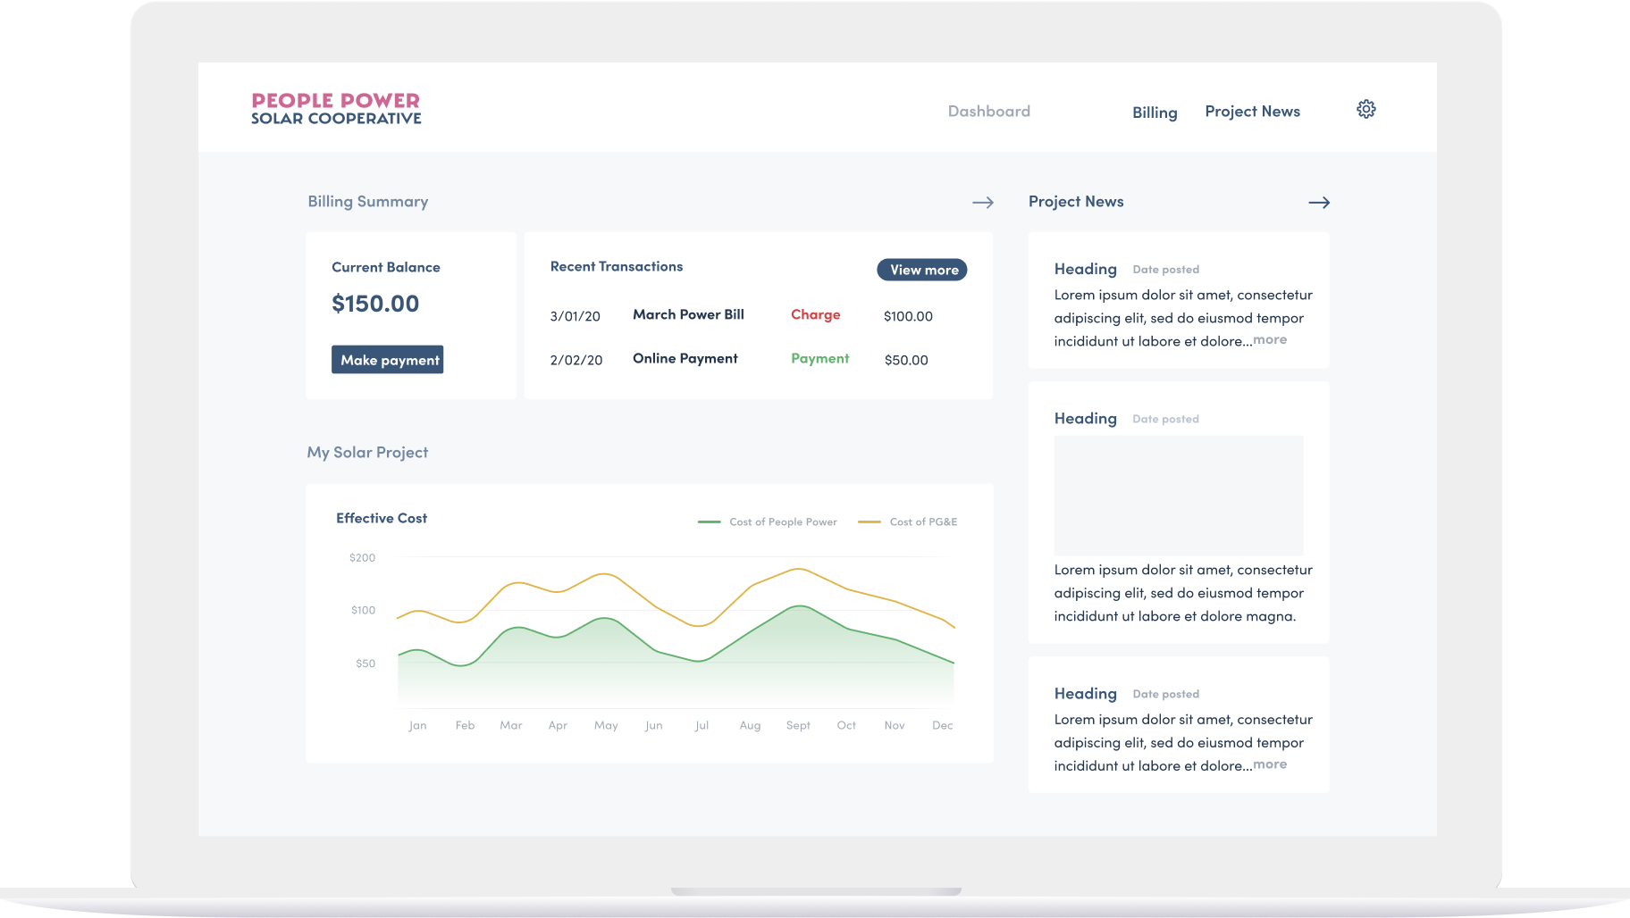Screen dimensions: 1630x918
Task: Open settings via the gear icon
Action: (1365, 109)
